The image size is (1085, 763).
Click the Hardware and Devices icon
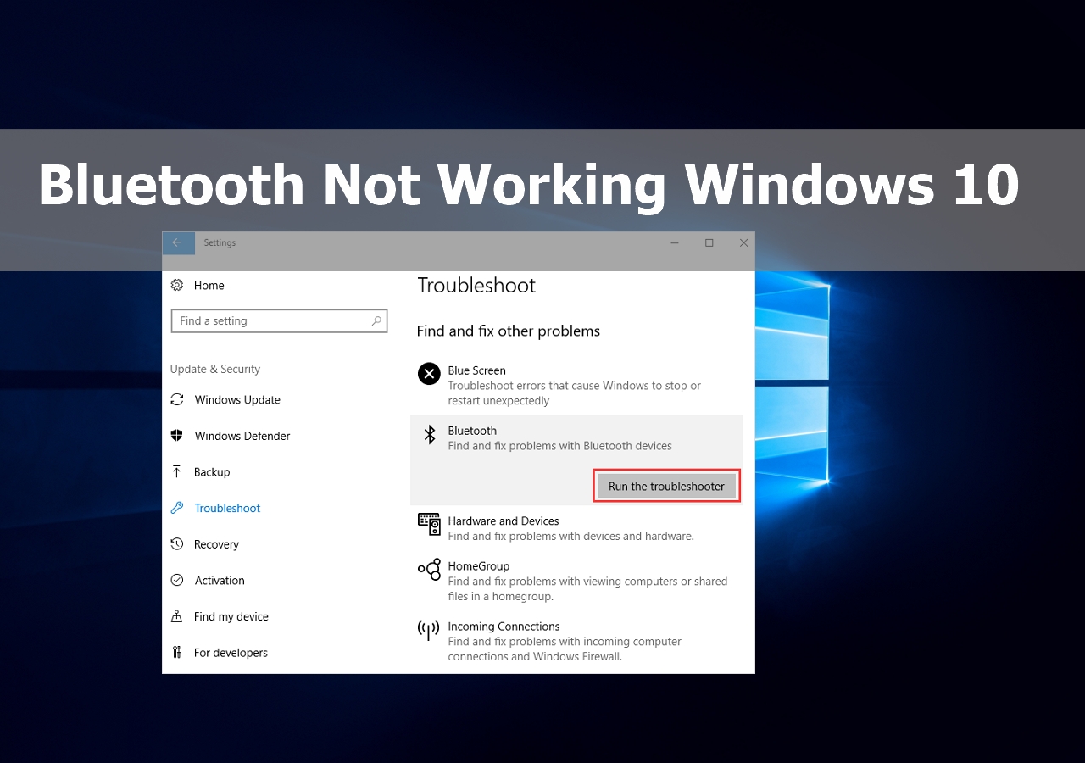point(429,524)
